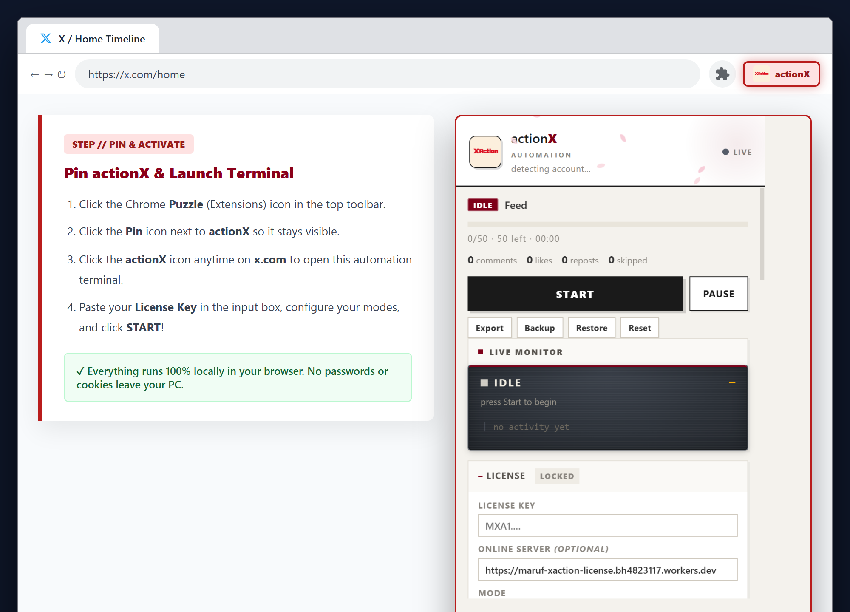Collapse the LICENSE section header
850x612 pixels.
tap(608, 476)
